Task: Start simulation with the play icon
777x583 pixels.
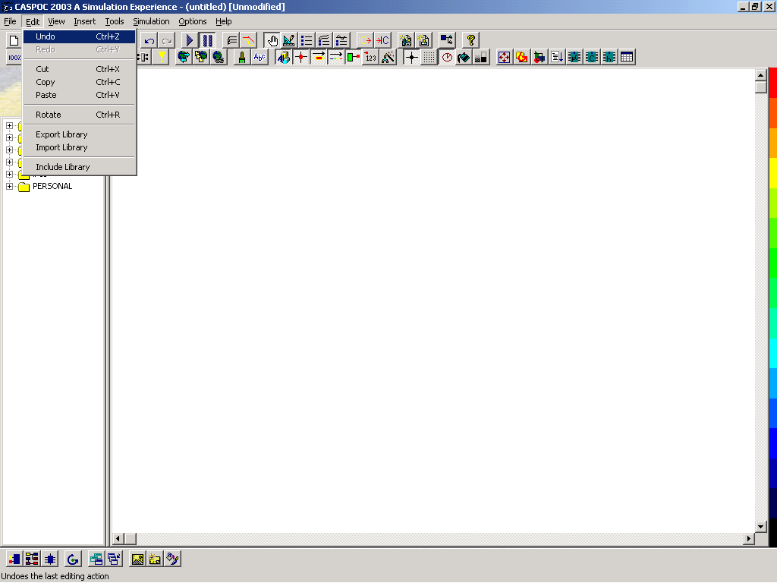Action: [x=189, y=41]
